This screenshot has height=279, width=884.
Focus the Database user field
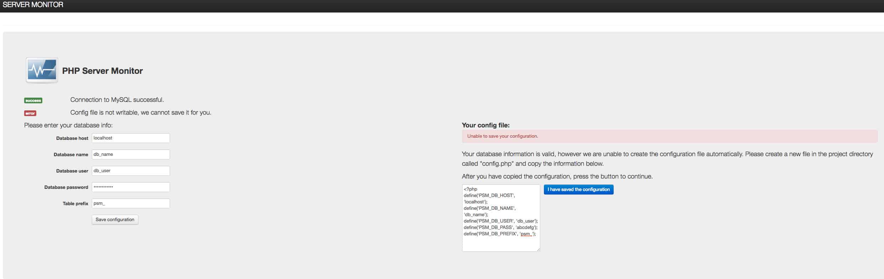point(131,171)
